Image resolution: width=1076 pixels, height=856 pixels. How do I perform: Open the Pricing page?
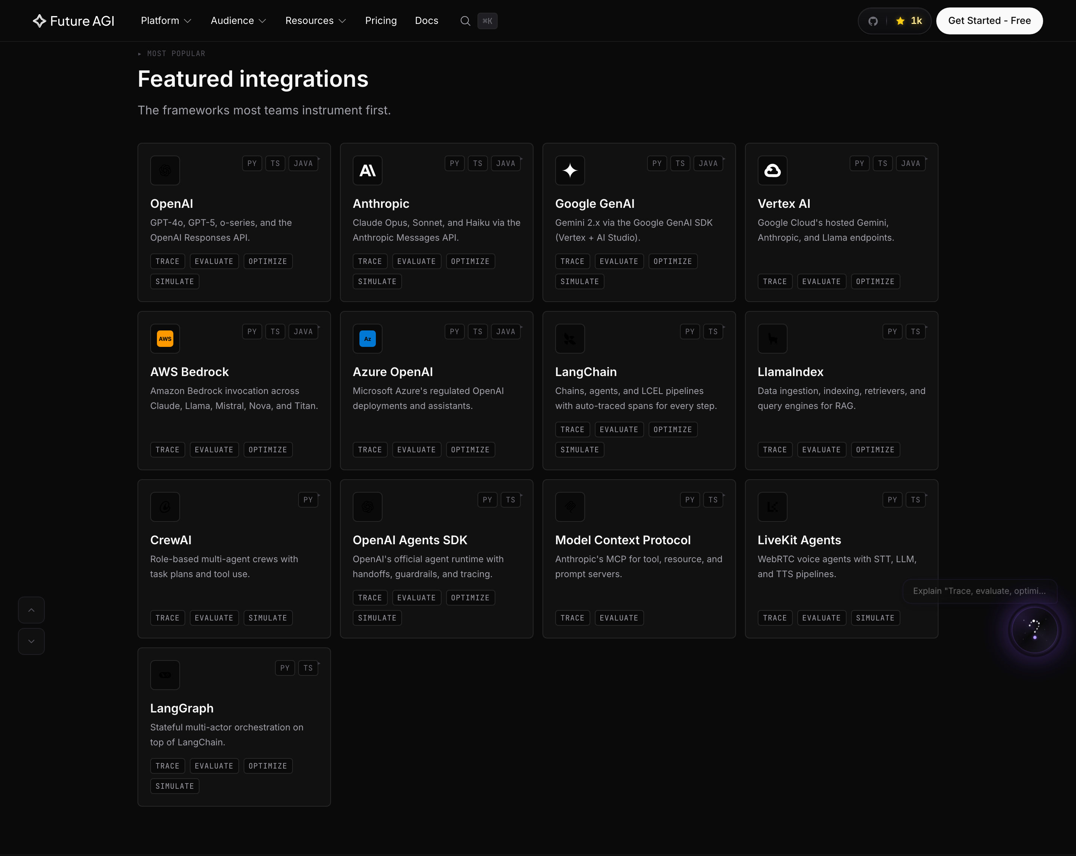point(381,21)
